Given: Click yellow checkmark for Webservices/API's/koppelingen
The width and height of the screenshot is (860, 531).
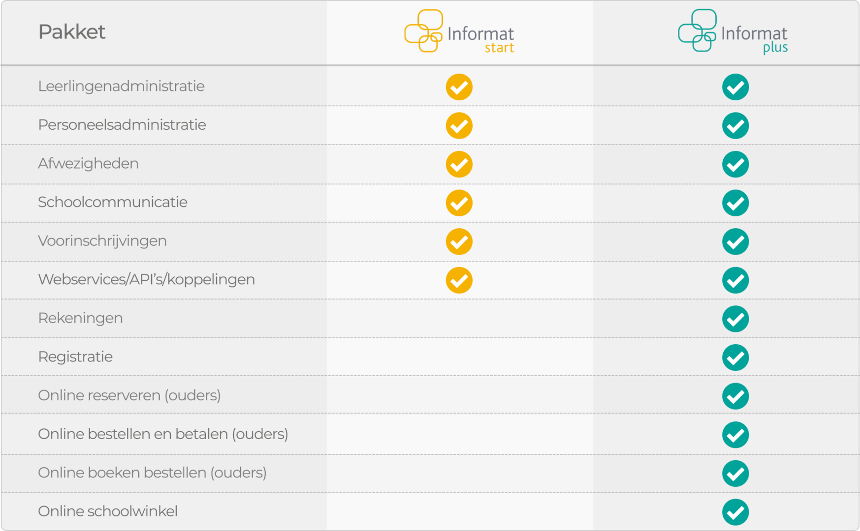Looking at the screenshot, I should [459, 280].
